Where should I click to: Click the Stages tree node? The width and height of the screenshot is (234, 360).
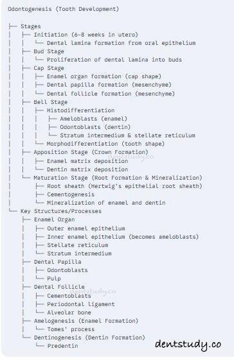coord(31,26)
